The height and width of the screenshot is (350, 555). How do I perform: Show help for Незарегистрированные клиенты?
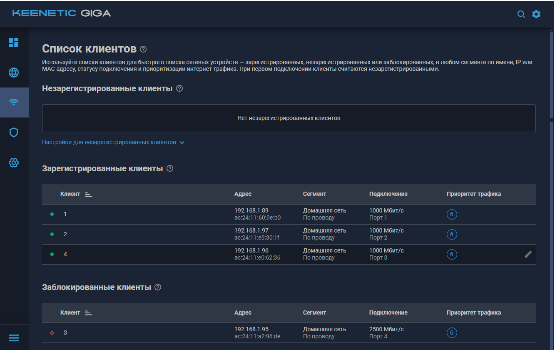pos(179,88)
